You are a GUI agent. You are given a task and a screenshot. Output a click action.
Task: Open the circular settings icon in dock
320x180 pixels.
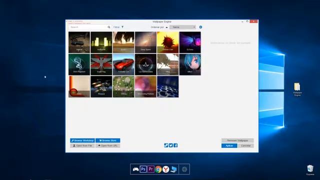coord(184,169)
